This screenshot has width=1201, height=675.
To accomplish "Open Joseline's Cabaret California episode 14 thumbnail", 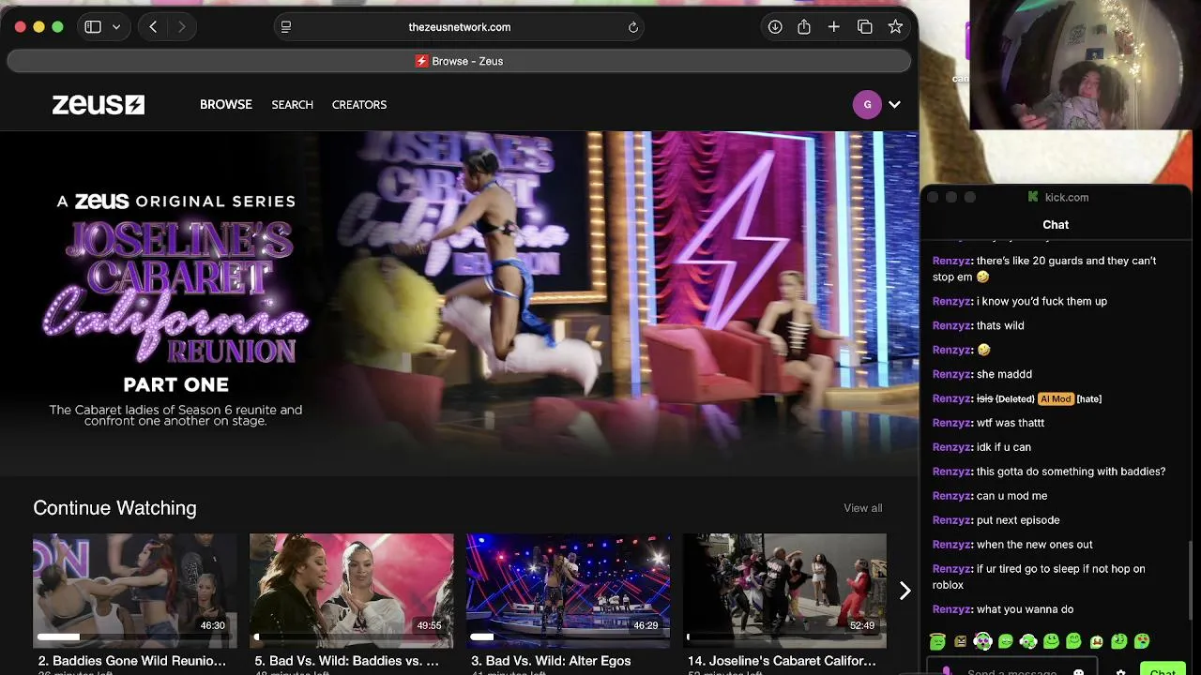I will [784, 591].
